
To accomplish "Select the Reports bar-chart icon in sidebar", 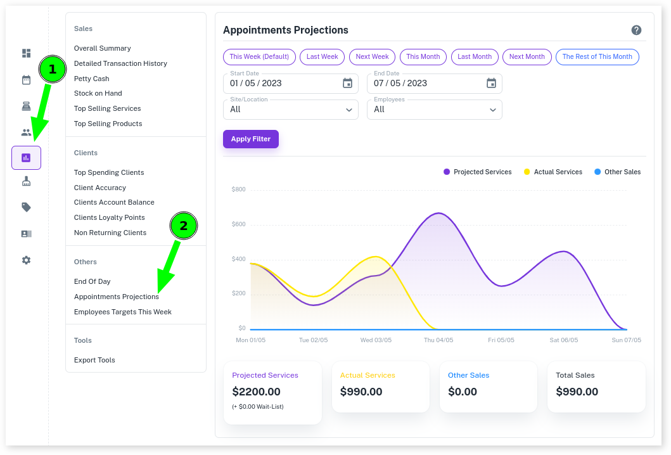I will pos(26,157).
